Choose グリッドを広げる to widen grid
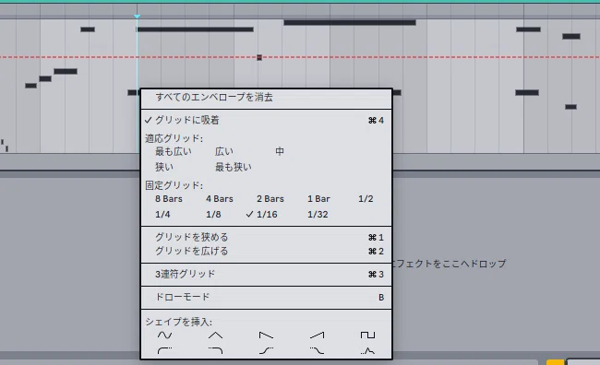 [267, 251]
